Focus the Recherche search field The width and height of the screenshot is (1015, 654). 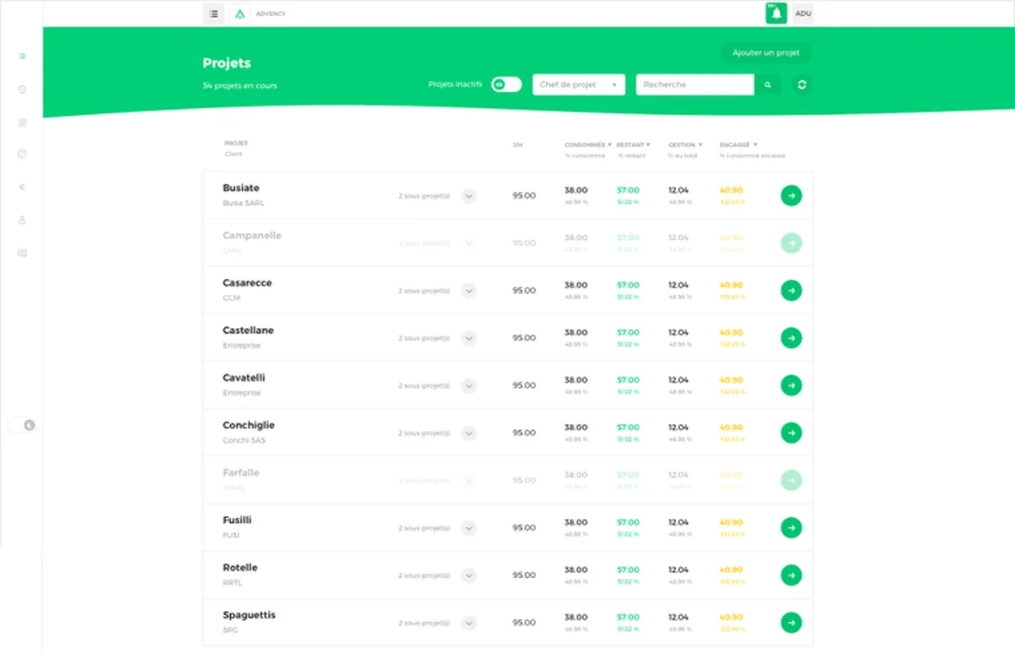[x=694, y=84]
